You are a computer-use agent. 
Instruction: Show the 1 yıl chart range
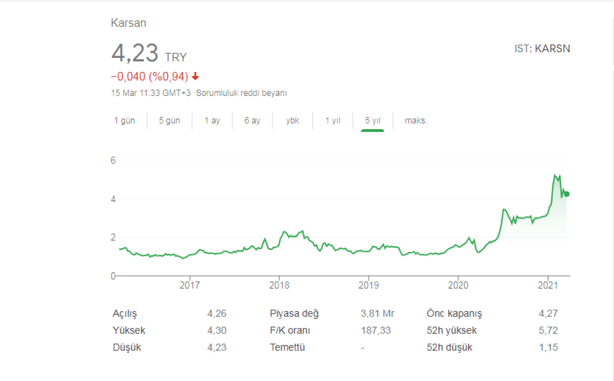point(333,121)
